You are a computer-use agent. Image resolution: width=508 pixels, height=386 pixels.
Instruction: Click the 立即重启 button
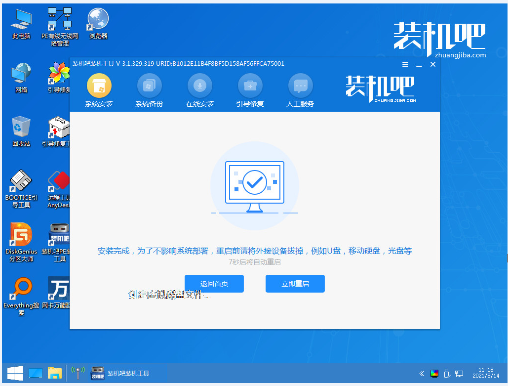(295, 284)
